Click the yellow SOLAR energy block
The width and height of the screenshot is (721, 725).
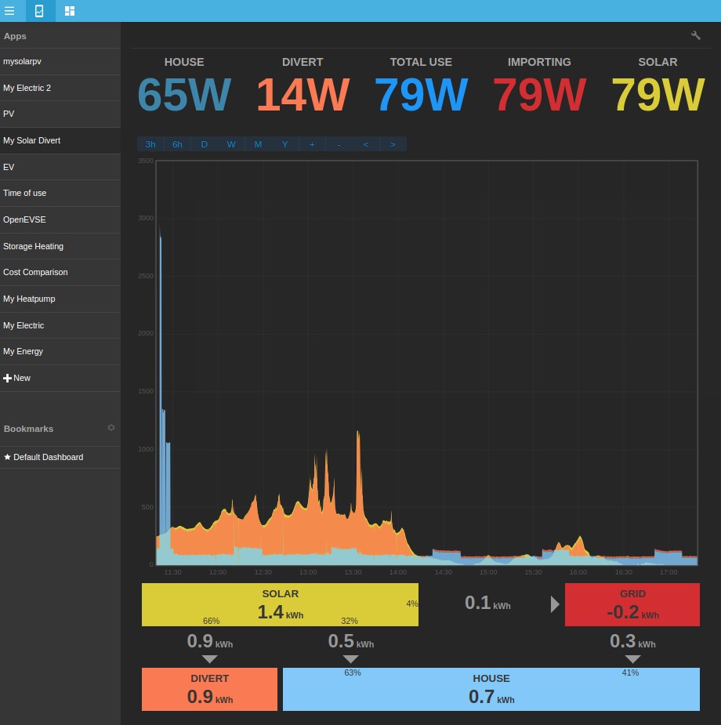coord(280,604)
